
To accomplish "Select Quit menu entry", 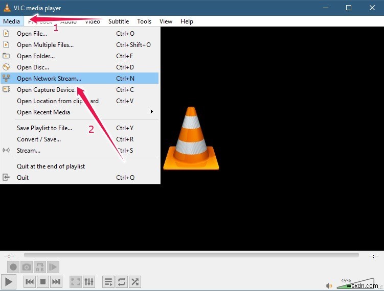I will coord(80,178).
